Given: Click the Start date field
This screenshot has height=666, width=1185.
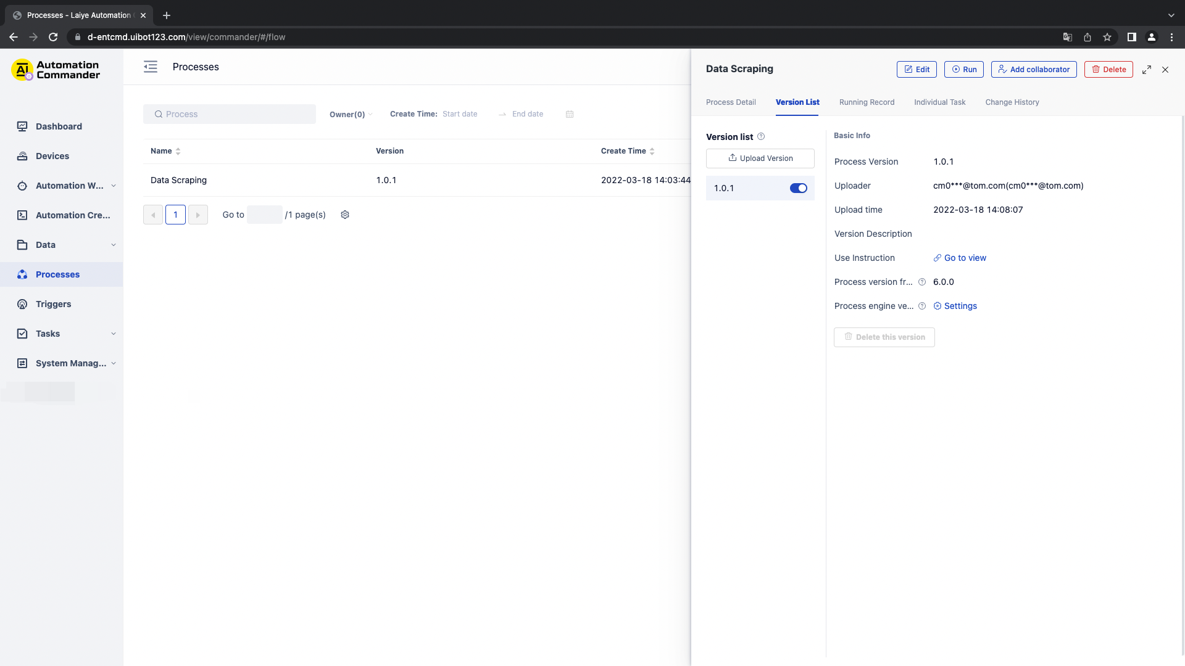Looking at the screenshot, I should pos(460,114).
